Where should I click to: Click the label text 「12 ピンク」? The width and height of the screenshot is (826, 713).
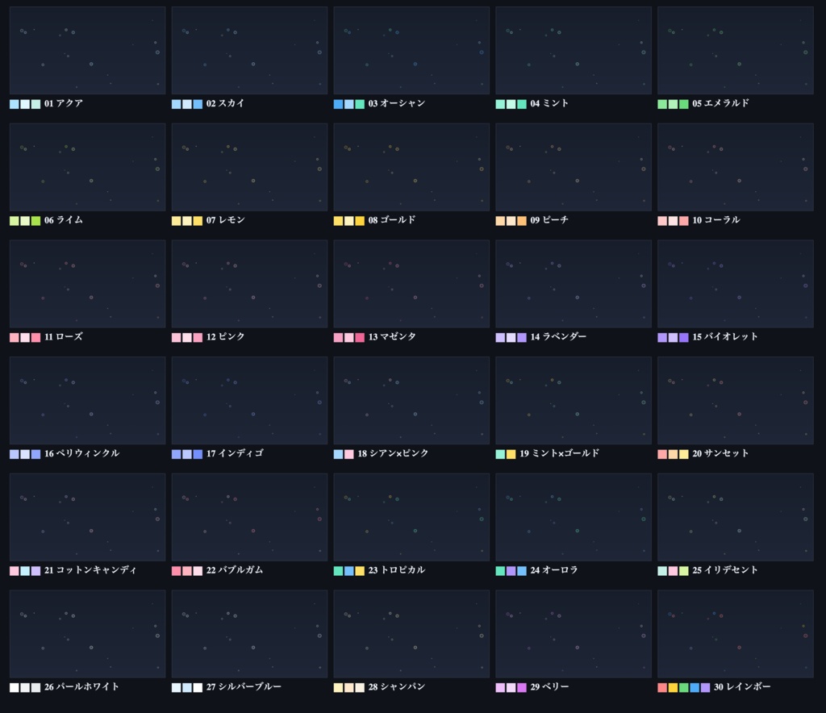[x=226, y=336]
